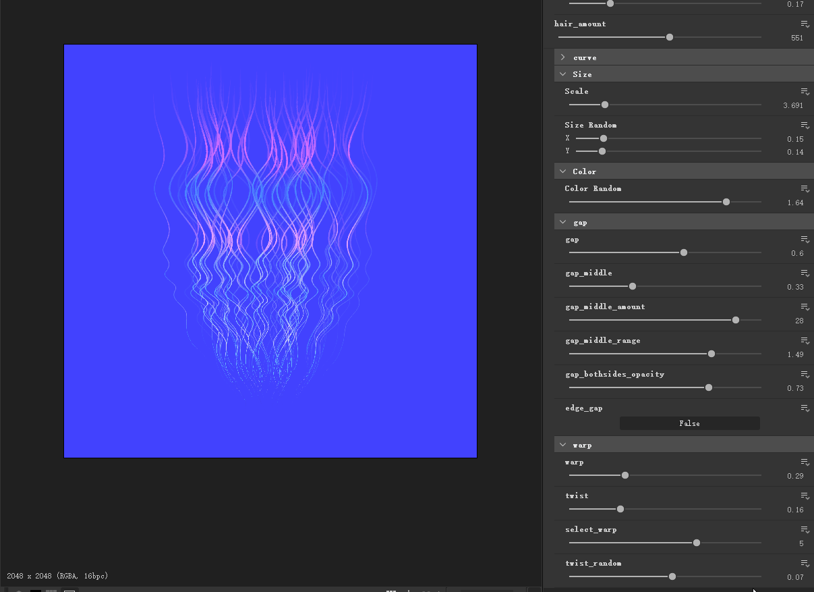This screenshot has width=814, height=592.
Task: Open the Size Random parameter options icon
Action: pos(805,126)
